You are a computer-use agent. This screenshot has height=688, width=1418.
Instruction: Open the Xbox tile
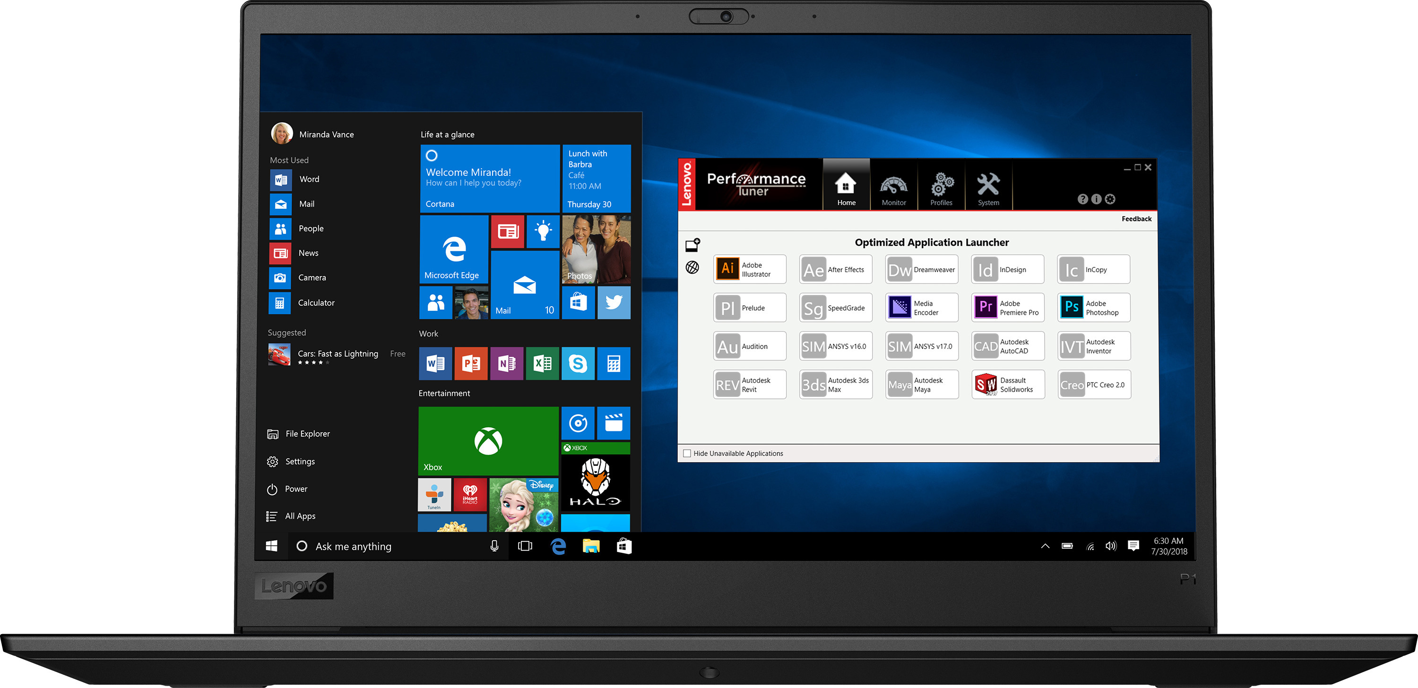point(488,441)
